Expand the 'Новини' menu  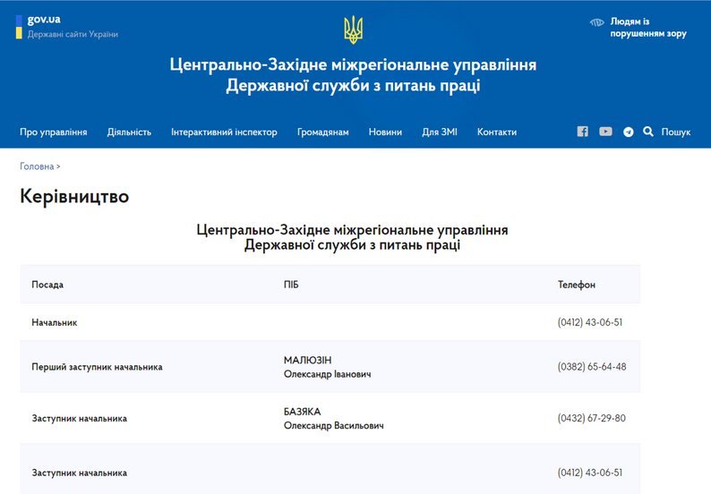tap(385, 132)
